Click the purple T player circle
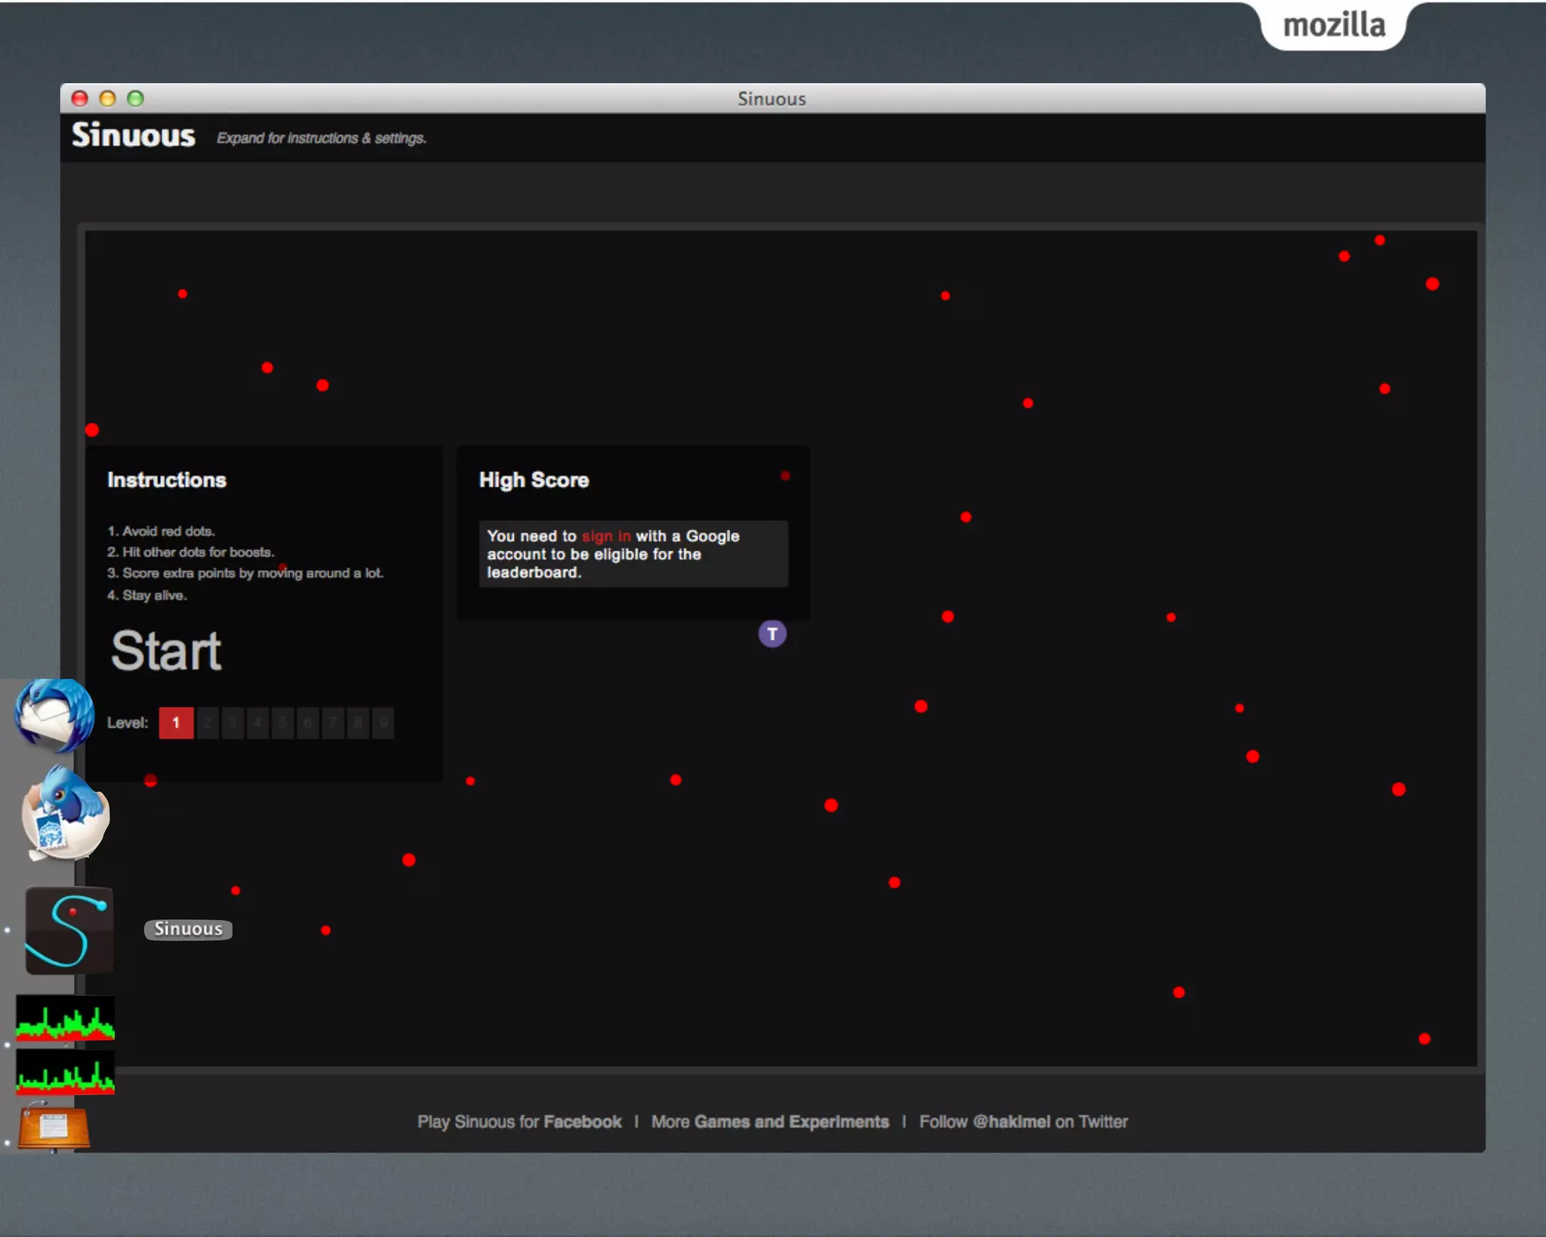Viewport: 1546px width, 1237px height. tap(771, 634)
